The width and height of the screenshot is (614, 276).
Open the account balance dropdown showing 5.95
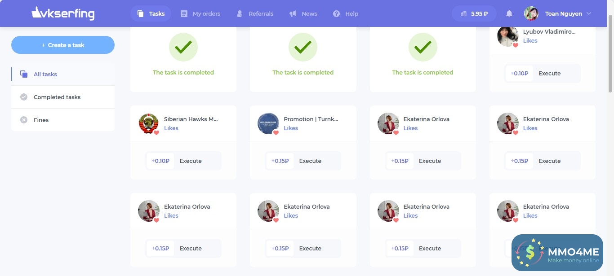[474, 13]
